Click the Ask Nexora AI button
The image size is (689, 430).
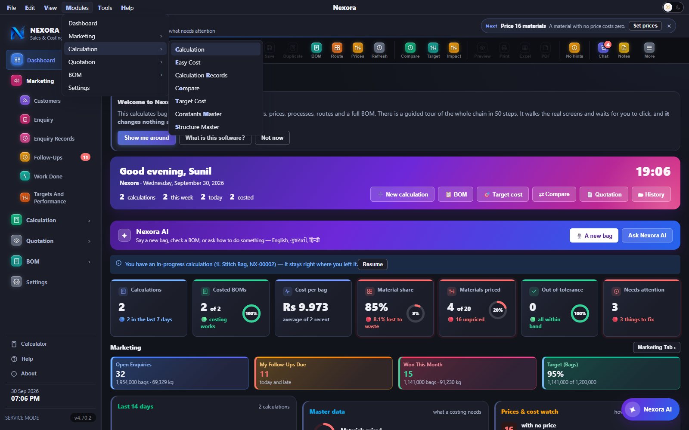(647, 236)
